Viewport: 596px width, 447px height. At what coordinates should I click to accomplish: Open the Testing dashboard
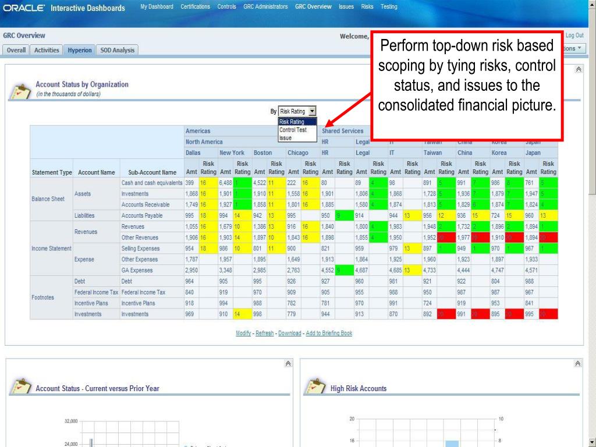389,6
